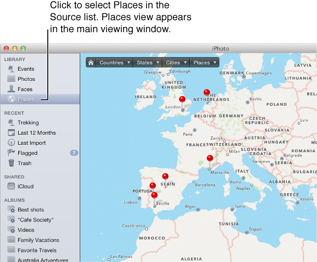The image size is (317, 262).
Task: Click the Home icon in map toolbar
Action: tap(91, 63)
